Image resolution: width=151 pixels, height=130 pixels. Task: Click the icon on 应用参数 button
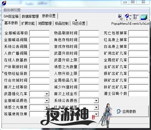[x=119, y=111]
